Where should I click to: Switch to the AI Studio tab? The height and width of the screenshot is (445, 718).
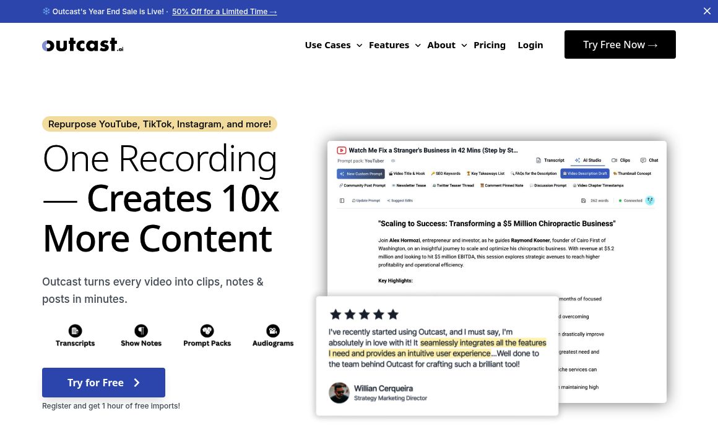coord(588,160)
